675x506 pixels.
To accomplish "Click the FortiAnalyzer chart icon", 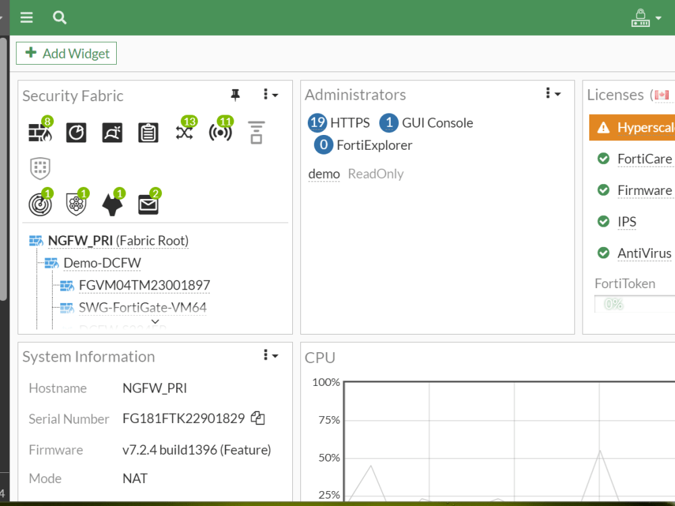I will click(x=76, y=132).
